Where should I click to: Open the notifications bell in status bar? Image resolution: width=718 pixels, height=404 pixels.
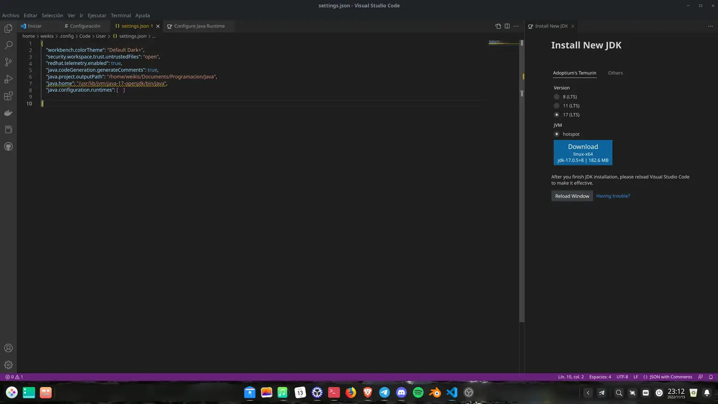click(x=711, y=377)
